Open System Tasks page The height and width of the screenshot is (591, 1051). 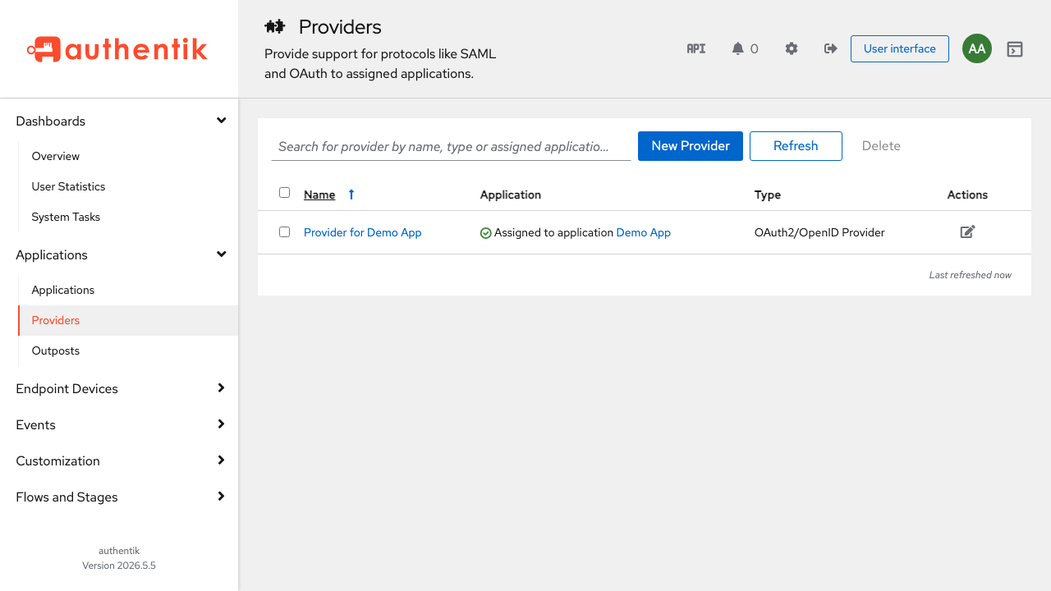(128, 217)
